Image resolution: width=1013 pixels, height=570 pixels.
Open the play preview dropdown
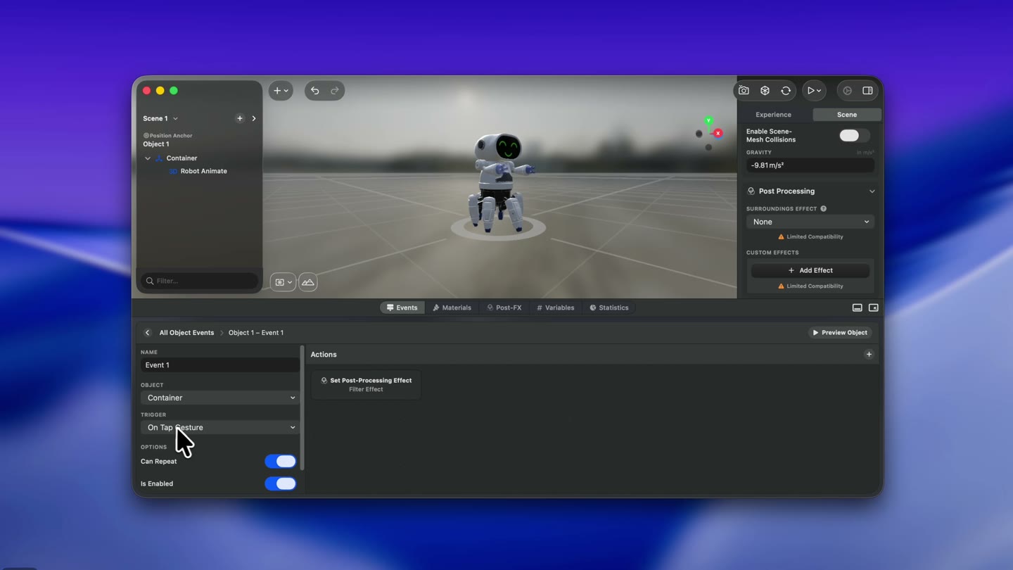[x=814, y=91]
